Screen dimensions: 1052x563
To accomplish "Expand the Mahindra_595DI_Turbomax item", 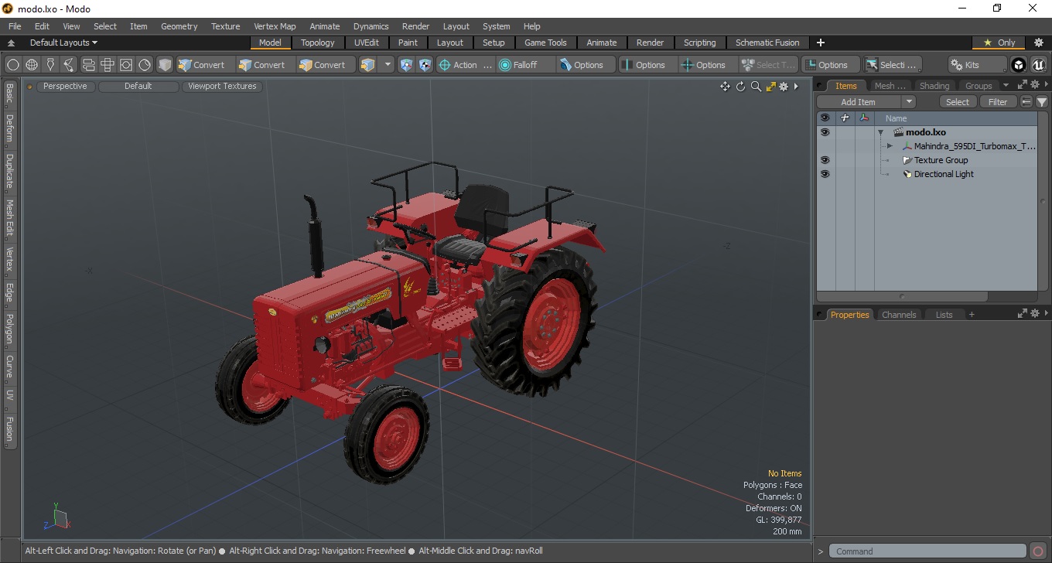I will (890, 146).
